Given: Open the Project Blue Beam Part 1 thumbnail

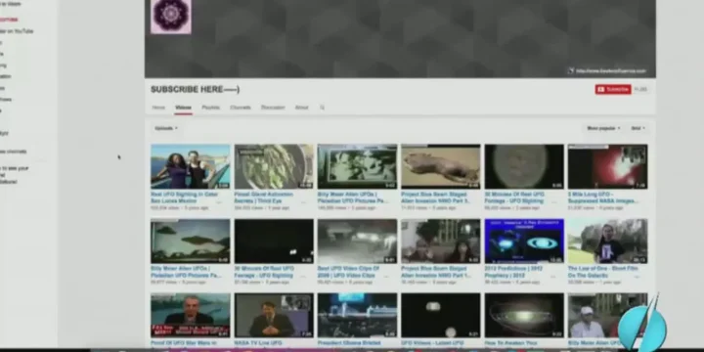Looking at the screenshot, I should [441, 242].
